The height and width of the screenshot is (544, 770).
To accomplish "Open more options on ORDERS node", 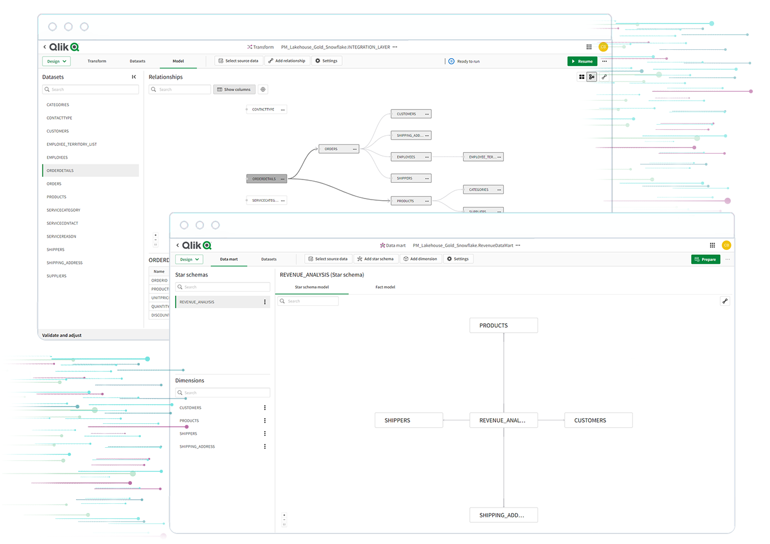I will pos(355,149).
